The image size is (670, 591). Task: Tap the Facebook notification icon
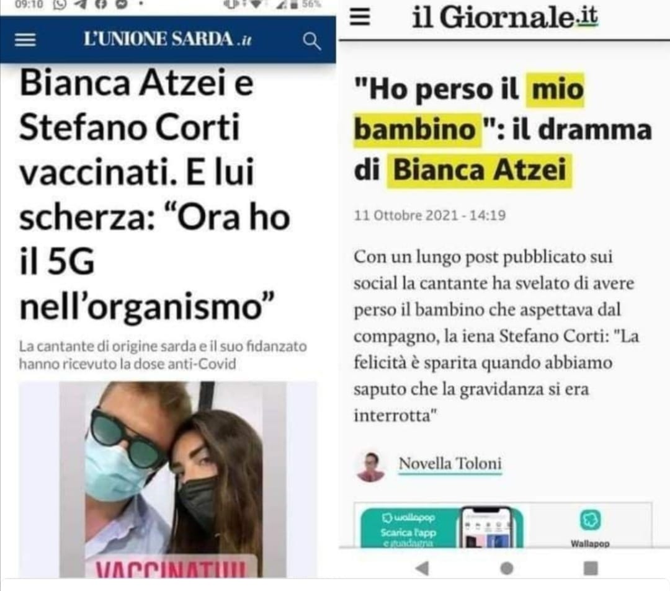(x=100, y=5)
